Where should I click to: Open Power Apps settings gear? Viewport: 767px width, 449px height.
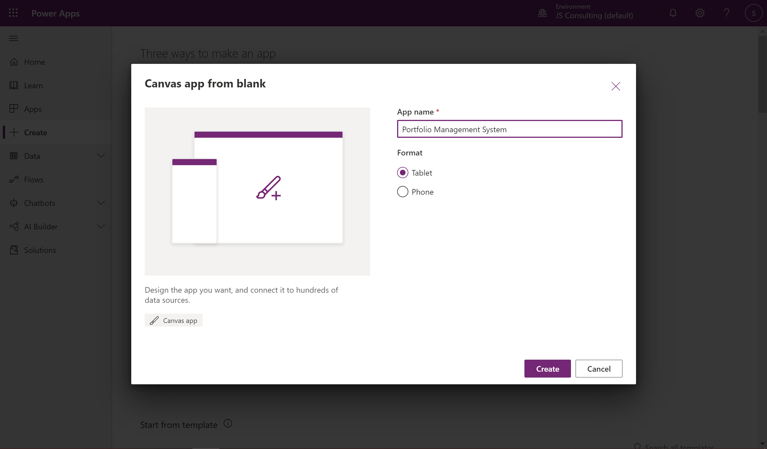click(x=700, y=13)
